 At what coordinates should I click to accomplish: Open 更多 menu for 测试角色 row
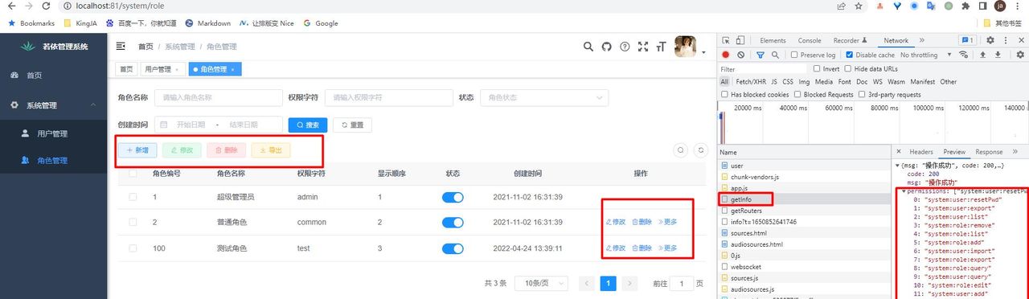(x=667, y=248)
